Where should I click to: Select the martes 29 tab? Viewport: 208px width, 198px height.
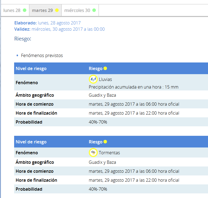tap(42, 10)
